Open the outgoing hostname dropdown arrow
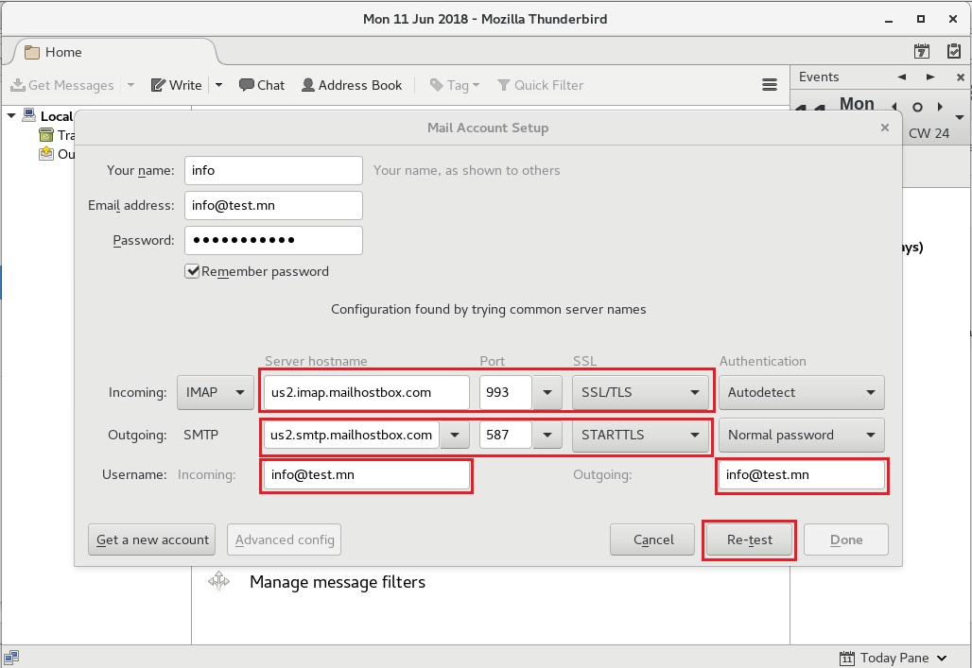 pyautogui.click(x=455, y=435)
